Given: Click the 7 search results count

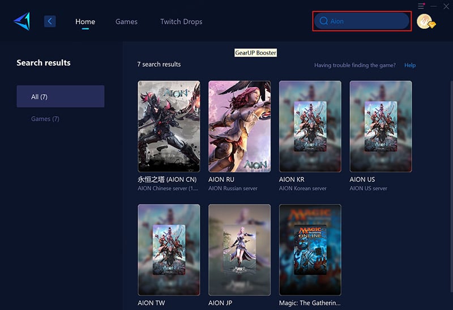Looking at the screenshot, I should point(159,65).
